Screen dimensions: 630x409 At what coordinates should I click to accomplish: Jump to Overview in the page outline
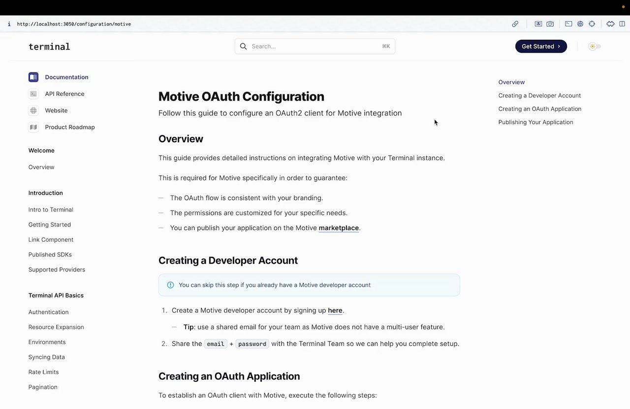511,82
